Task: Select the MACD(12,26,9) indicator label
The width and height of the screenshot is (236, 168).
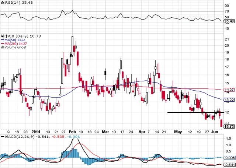Action: pyautogui.click(x=14, y=137)
